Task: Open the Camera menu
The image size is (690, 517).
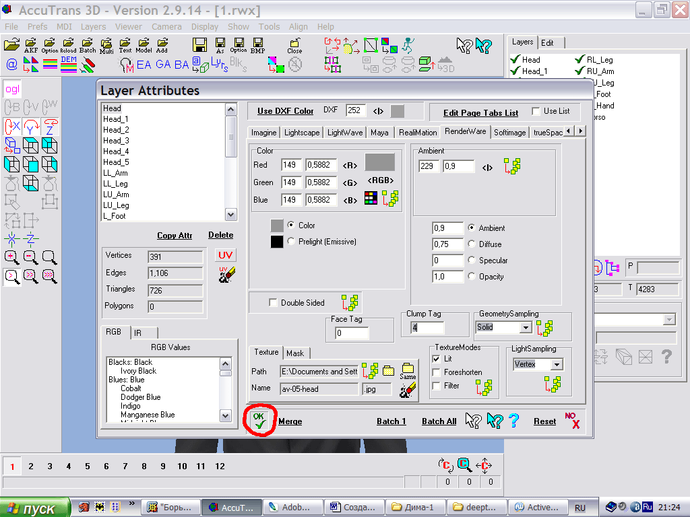Action: (x=166, y=26)
